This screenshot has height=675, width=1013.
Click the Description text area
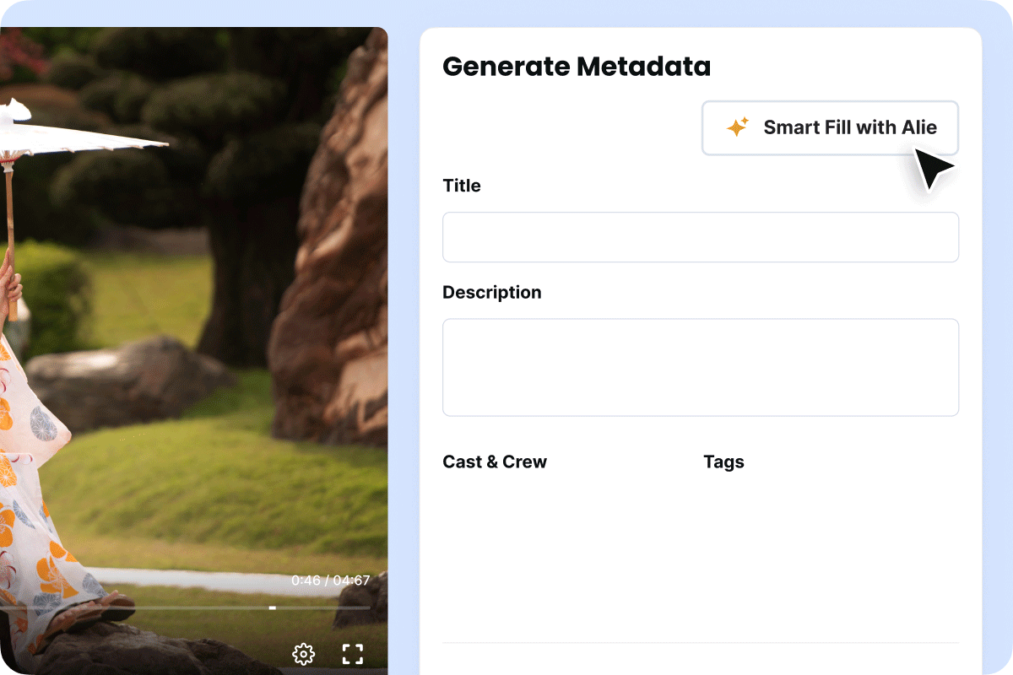[x=701, y=367]
